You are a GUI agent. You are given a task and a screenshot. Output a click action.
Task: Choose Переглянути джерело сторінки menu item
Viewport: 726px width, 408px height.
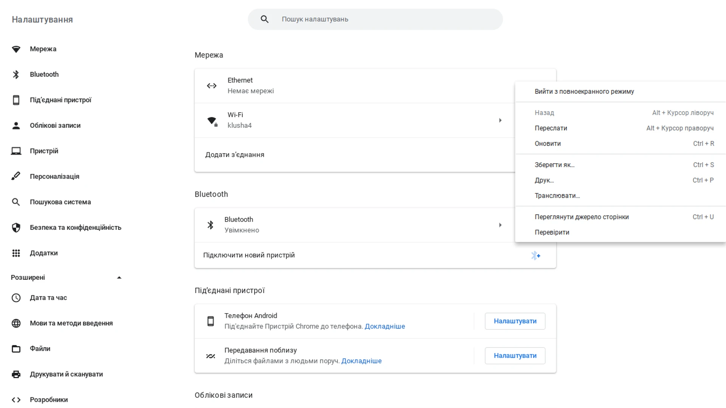pos(581,217)
